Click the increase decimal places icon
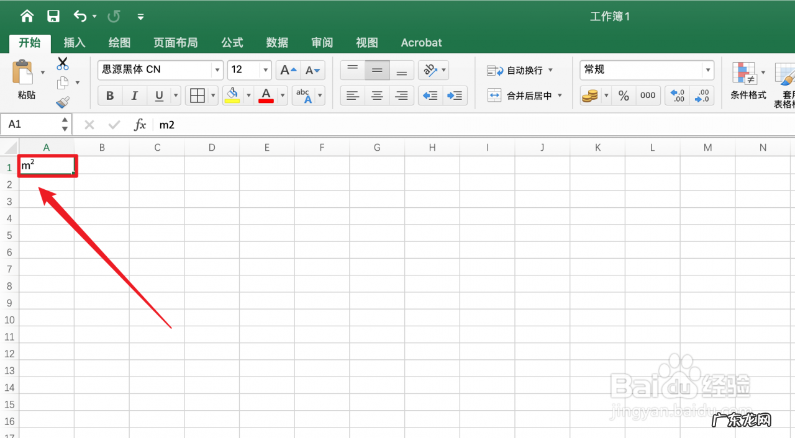 pyautogui.click(x=676, y=95)
